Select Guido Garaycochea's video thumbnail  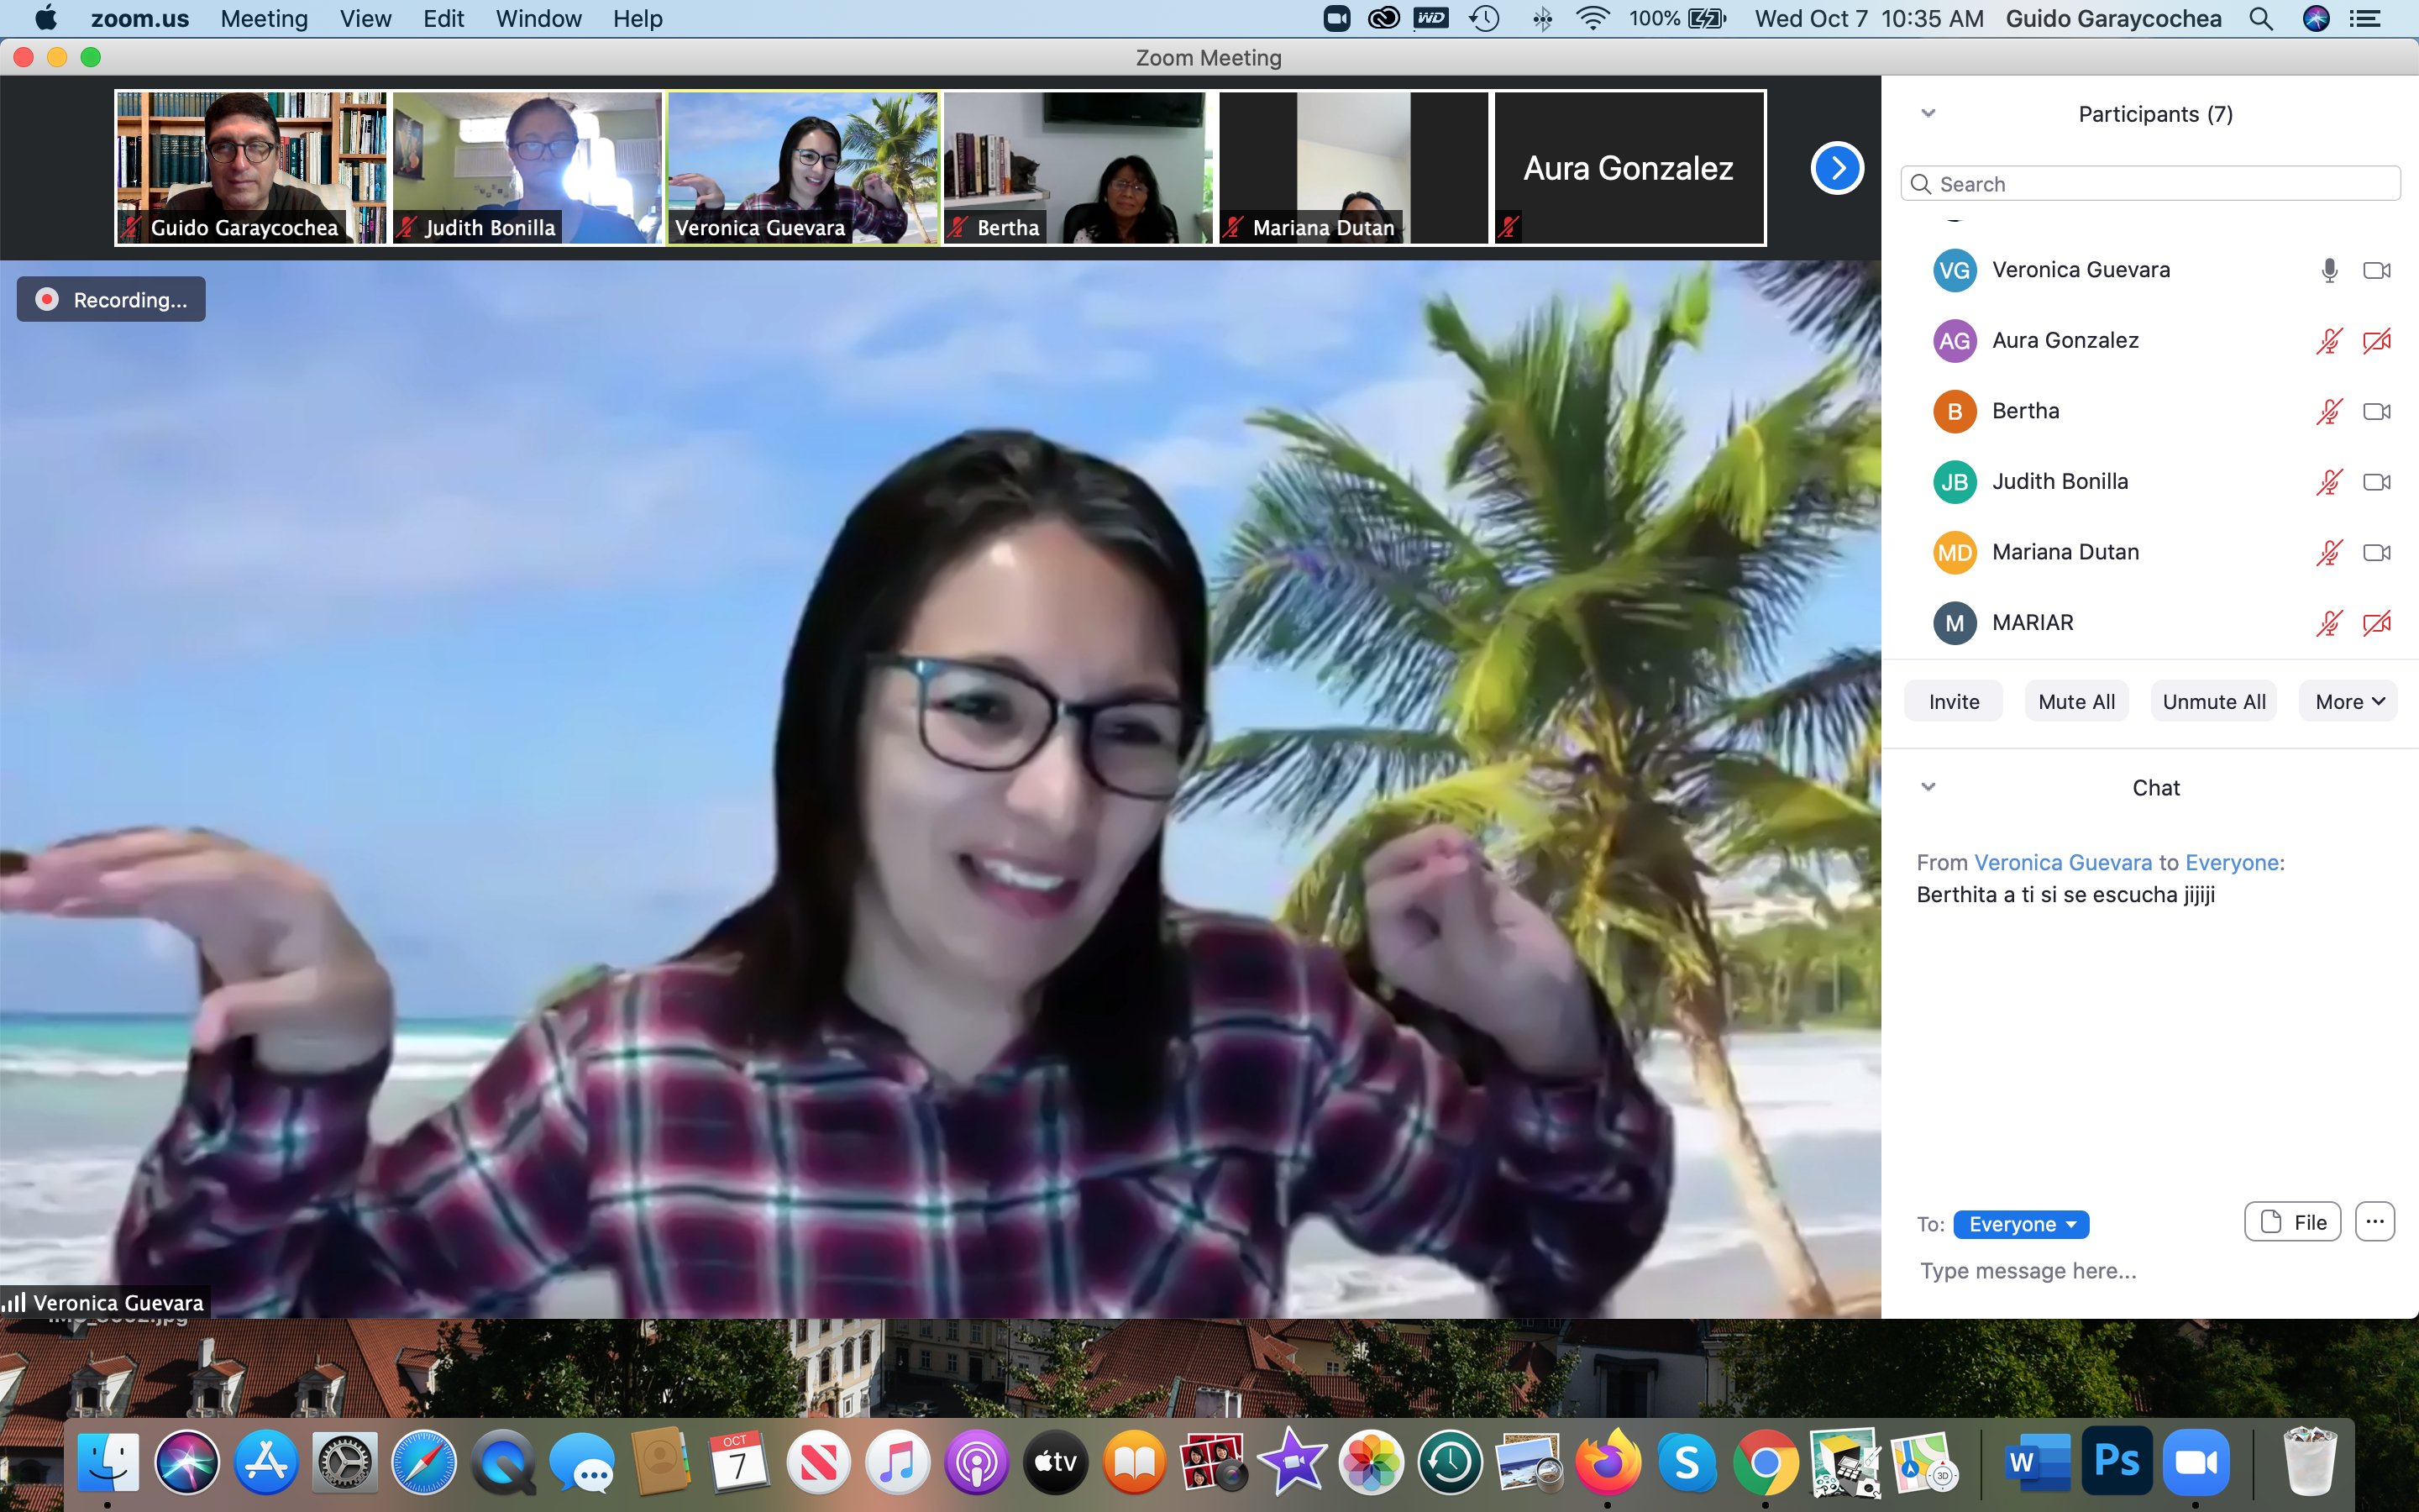250,160
